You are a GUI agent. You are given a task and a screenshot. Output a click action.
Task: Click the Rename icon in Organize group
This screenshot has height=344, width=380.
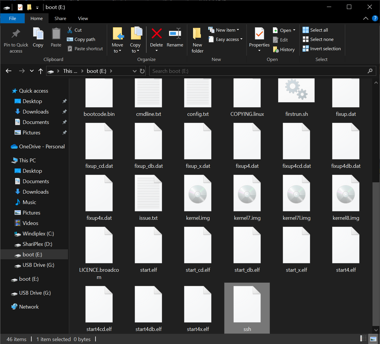(175, 34)
